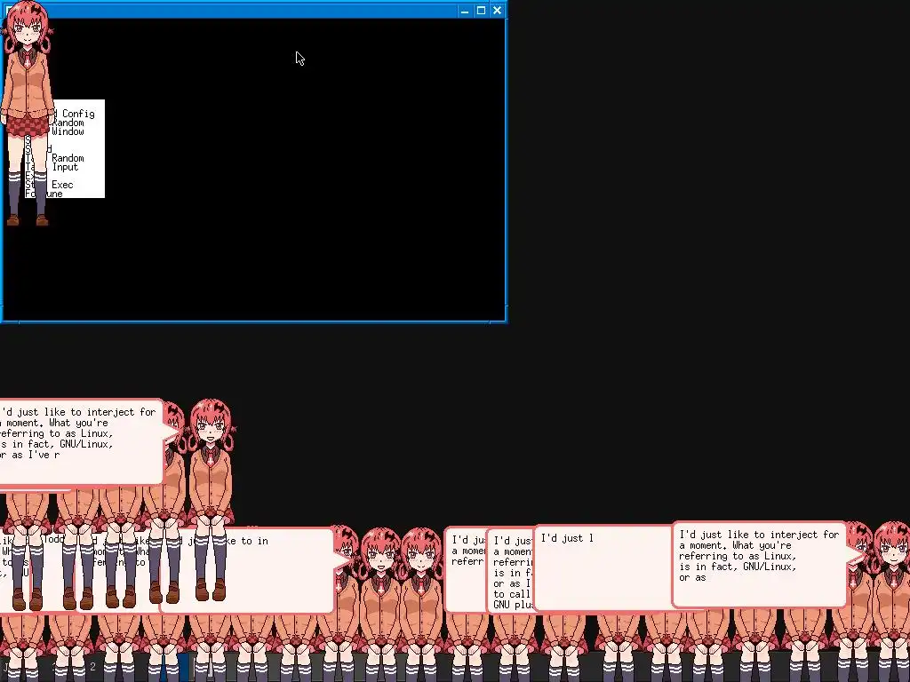Choose the Random entry directly above Window
The height and width of the screenshot is (682, 910).
(68, 123)
